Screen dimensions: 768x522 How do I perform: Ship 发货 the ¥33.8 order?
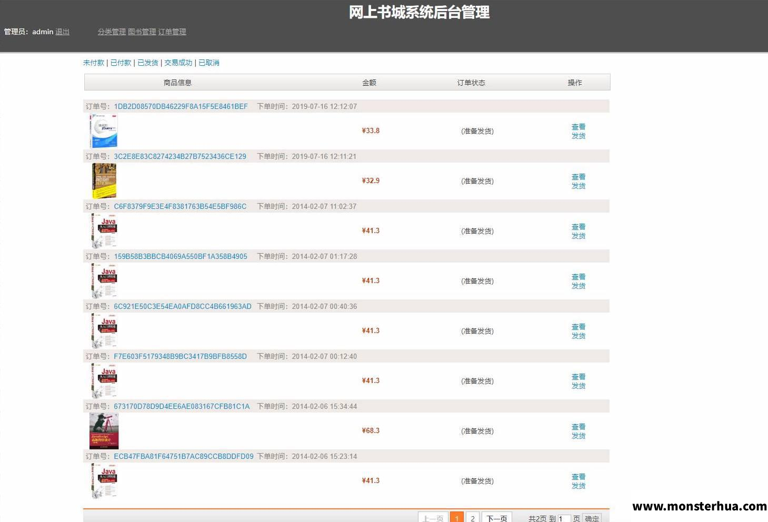click(x=579, y=136)
